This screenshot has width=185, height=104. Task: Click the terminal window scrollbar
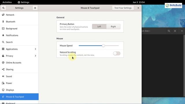click(184, 66)
